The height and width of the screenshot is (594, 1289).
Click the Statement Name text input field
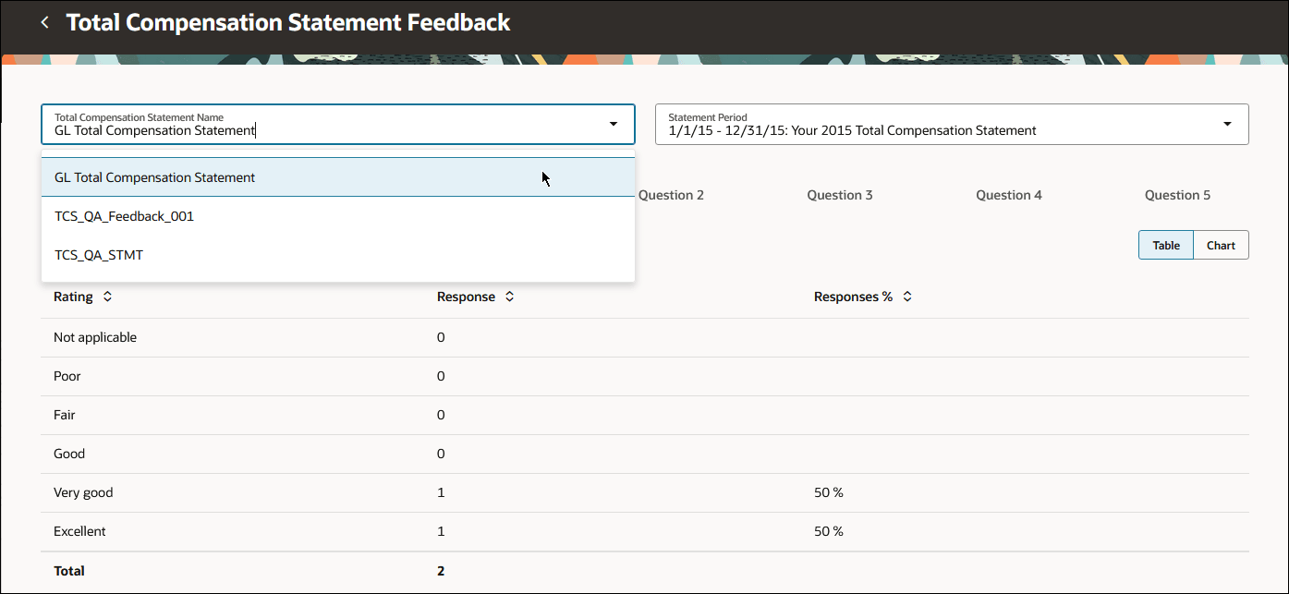pos(277,129)
